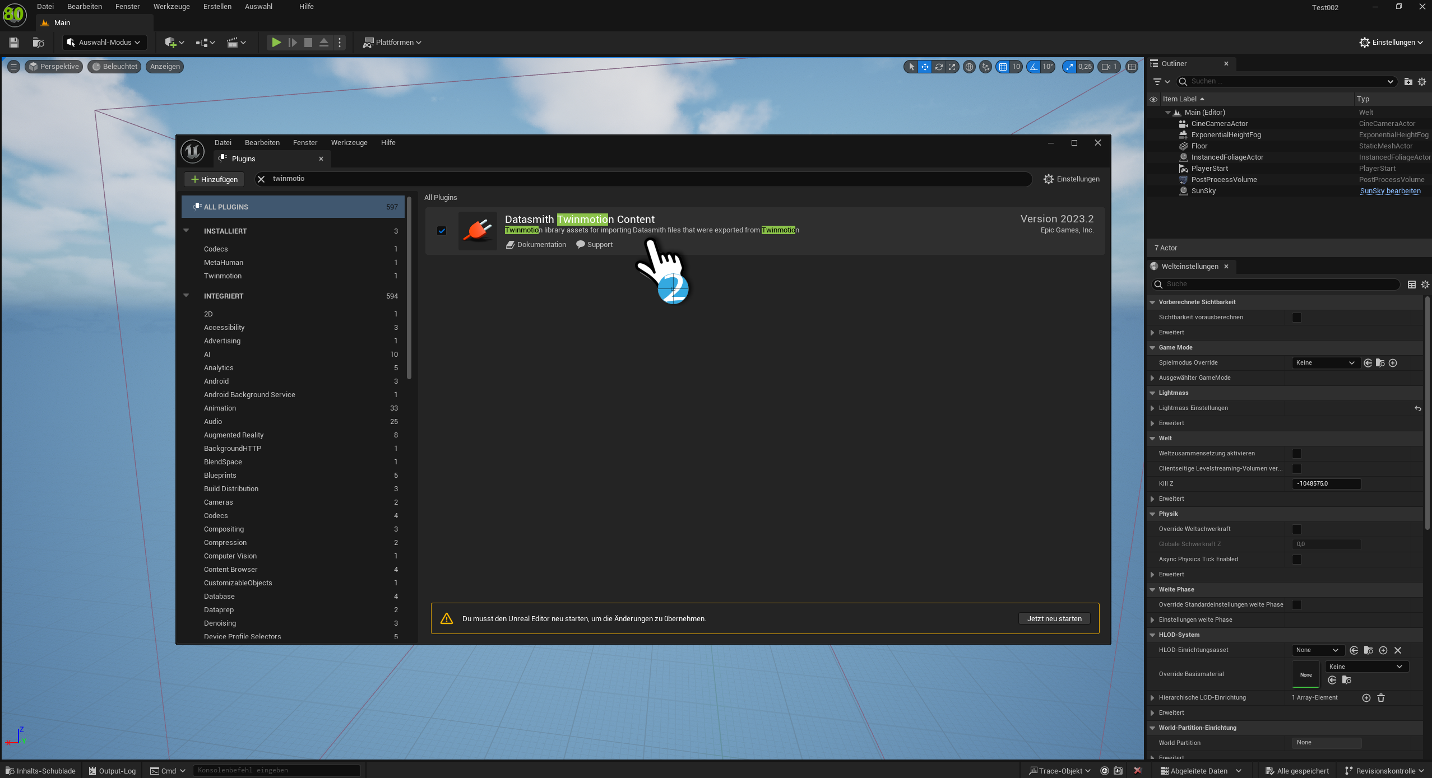The width and height of the screenshot is (1432, 778).
Task: Enable Sichtbarkeit vorausberechnen checkbox
Action: (1297, 318)
